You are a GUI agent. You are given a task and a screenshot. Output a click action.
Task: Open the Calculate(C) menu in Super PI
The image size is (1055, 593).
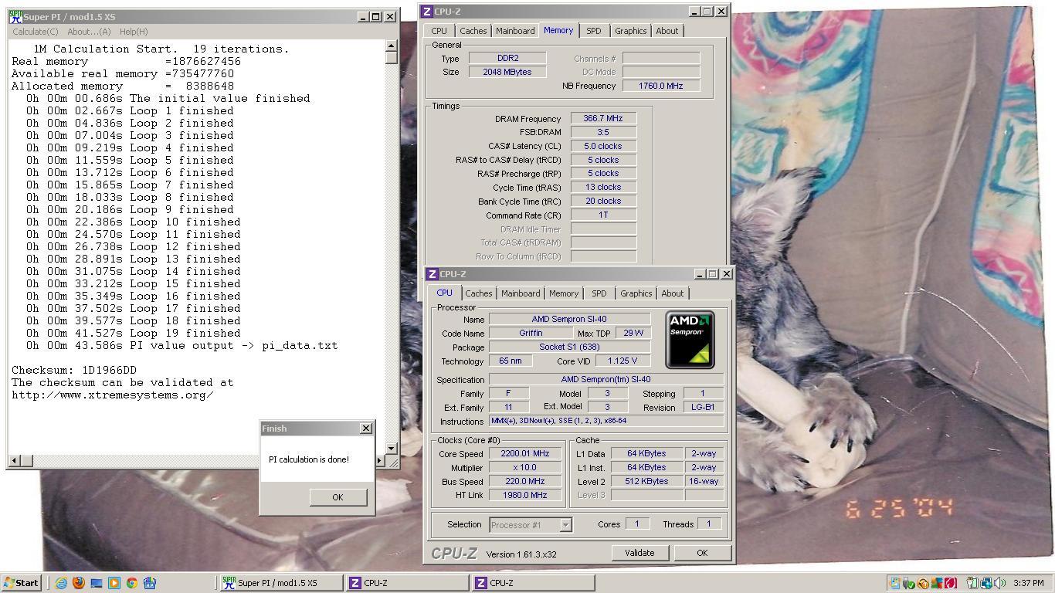[36, 32]
